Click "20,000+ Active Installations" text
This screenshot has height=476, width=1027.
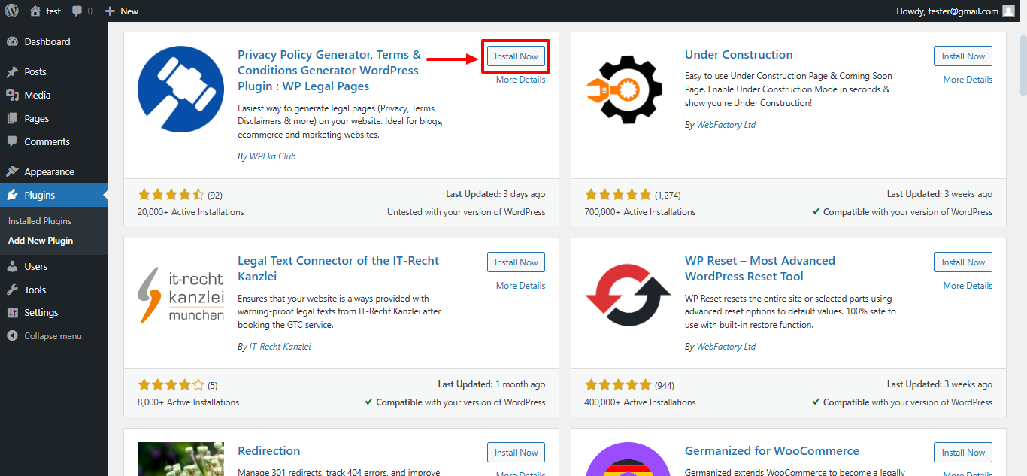click(191, 212)
